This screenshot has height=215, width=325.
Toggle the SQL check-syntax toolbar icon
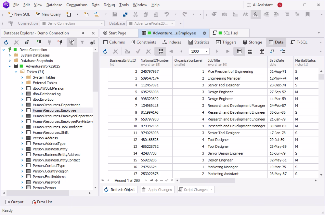(x=256, y=14)
